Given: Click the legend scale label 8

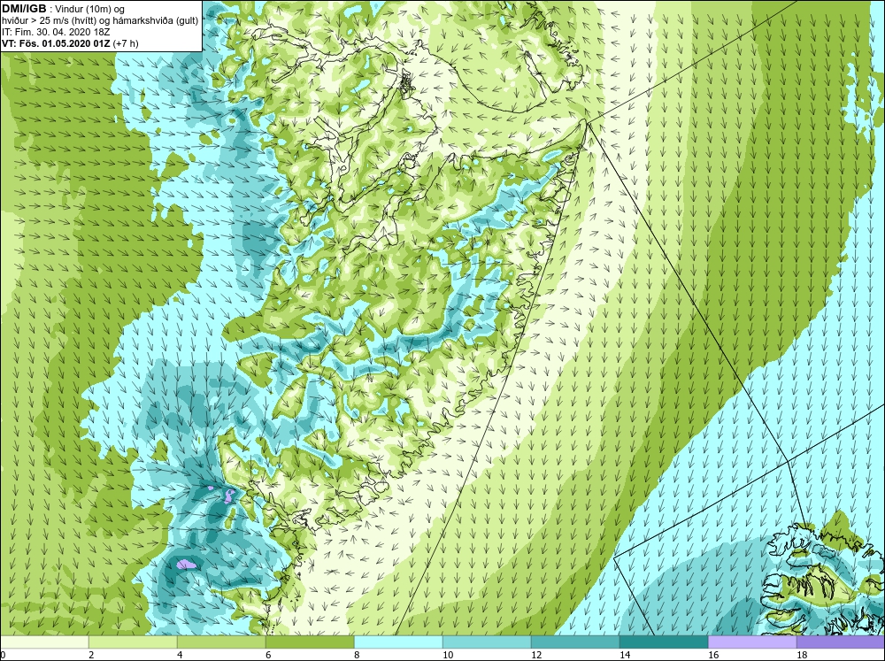Looking at the screenshot, I should (x=357, y=655).
